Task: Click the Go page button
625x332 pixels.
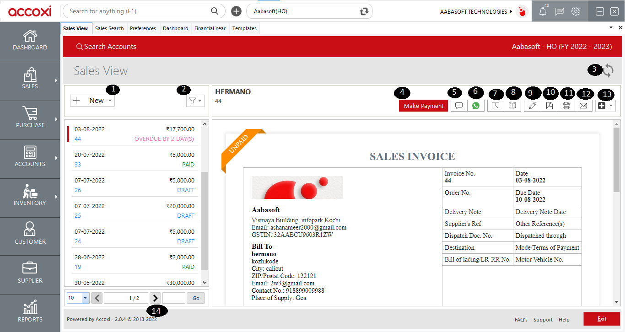Action: click(x=196, y=298)
